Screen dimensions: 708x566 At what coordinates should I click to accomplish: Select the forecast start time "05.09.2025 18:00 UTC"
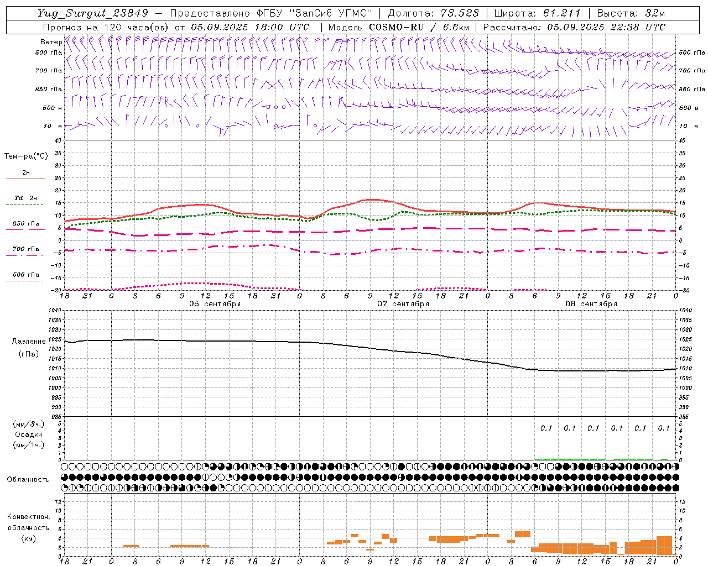250,27
